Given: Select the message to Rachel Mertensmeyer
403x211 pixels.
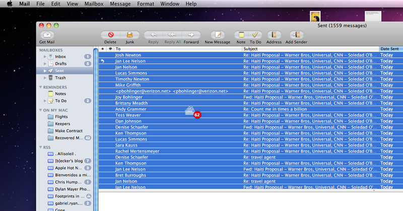Looking at the screenshot, I should coord(251,151).
